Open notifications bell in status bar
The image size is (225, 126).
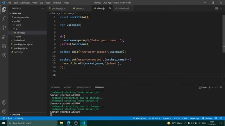tap(221, 118)
